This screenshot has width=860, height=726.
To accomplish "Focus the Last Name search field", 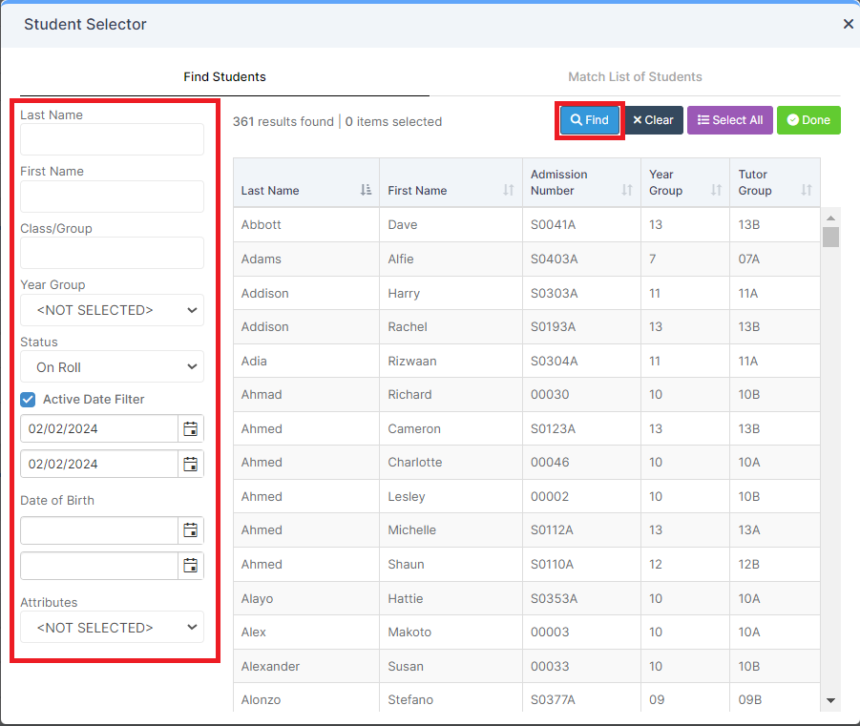I will (112, 139).
